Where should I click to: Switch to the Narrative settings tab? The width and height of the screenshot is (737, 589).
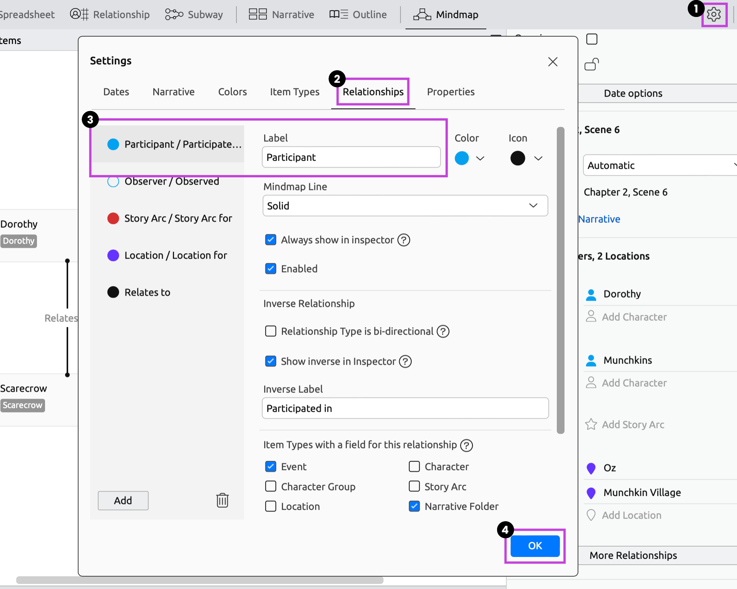tap(174, 92)
